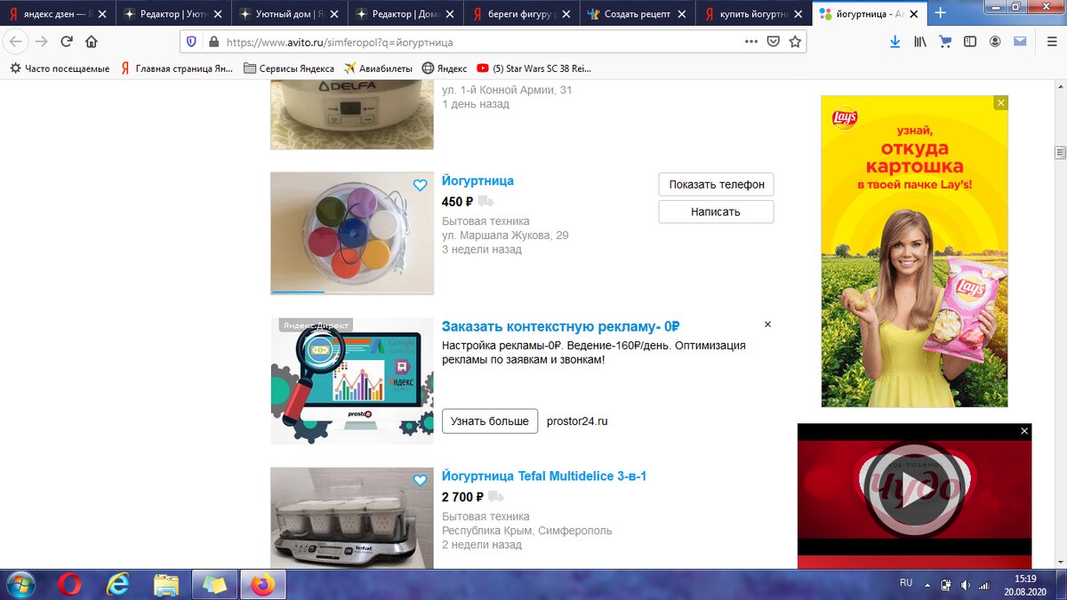Open the browser home page icon
Viewport: 1067px width, 600px height.
(92, 42)
